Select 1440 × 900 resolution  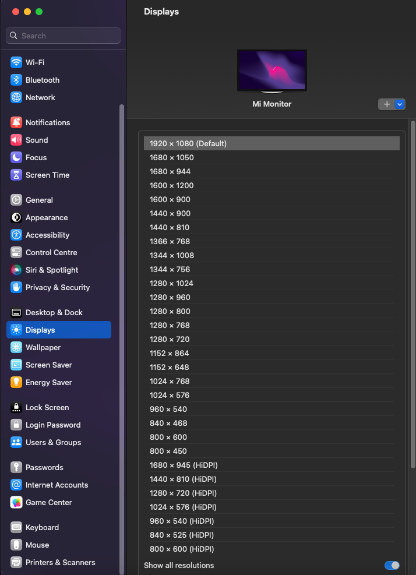click(272, 213)
